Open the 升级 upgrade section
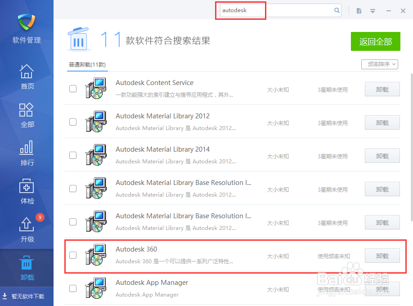 point(27,229)
